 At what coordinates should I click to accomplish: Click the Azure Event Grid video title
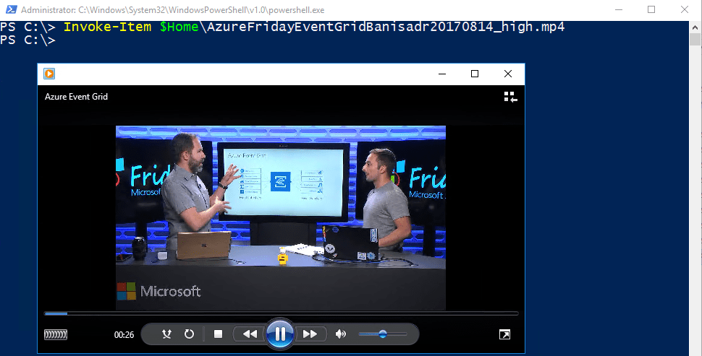tap(76, 97)
